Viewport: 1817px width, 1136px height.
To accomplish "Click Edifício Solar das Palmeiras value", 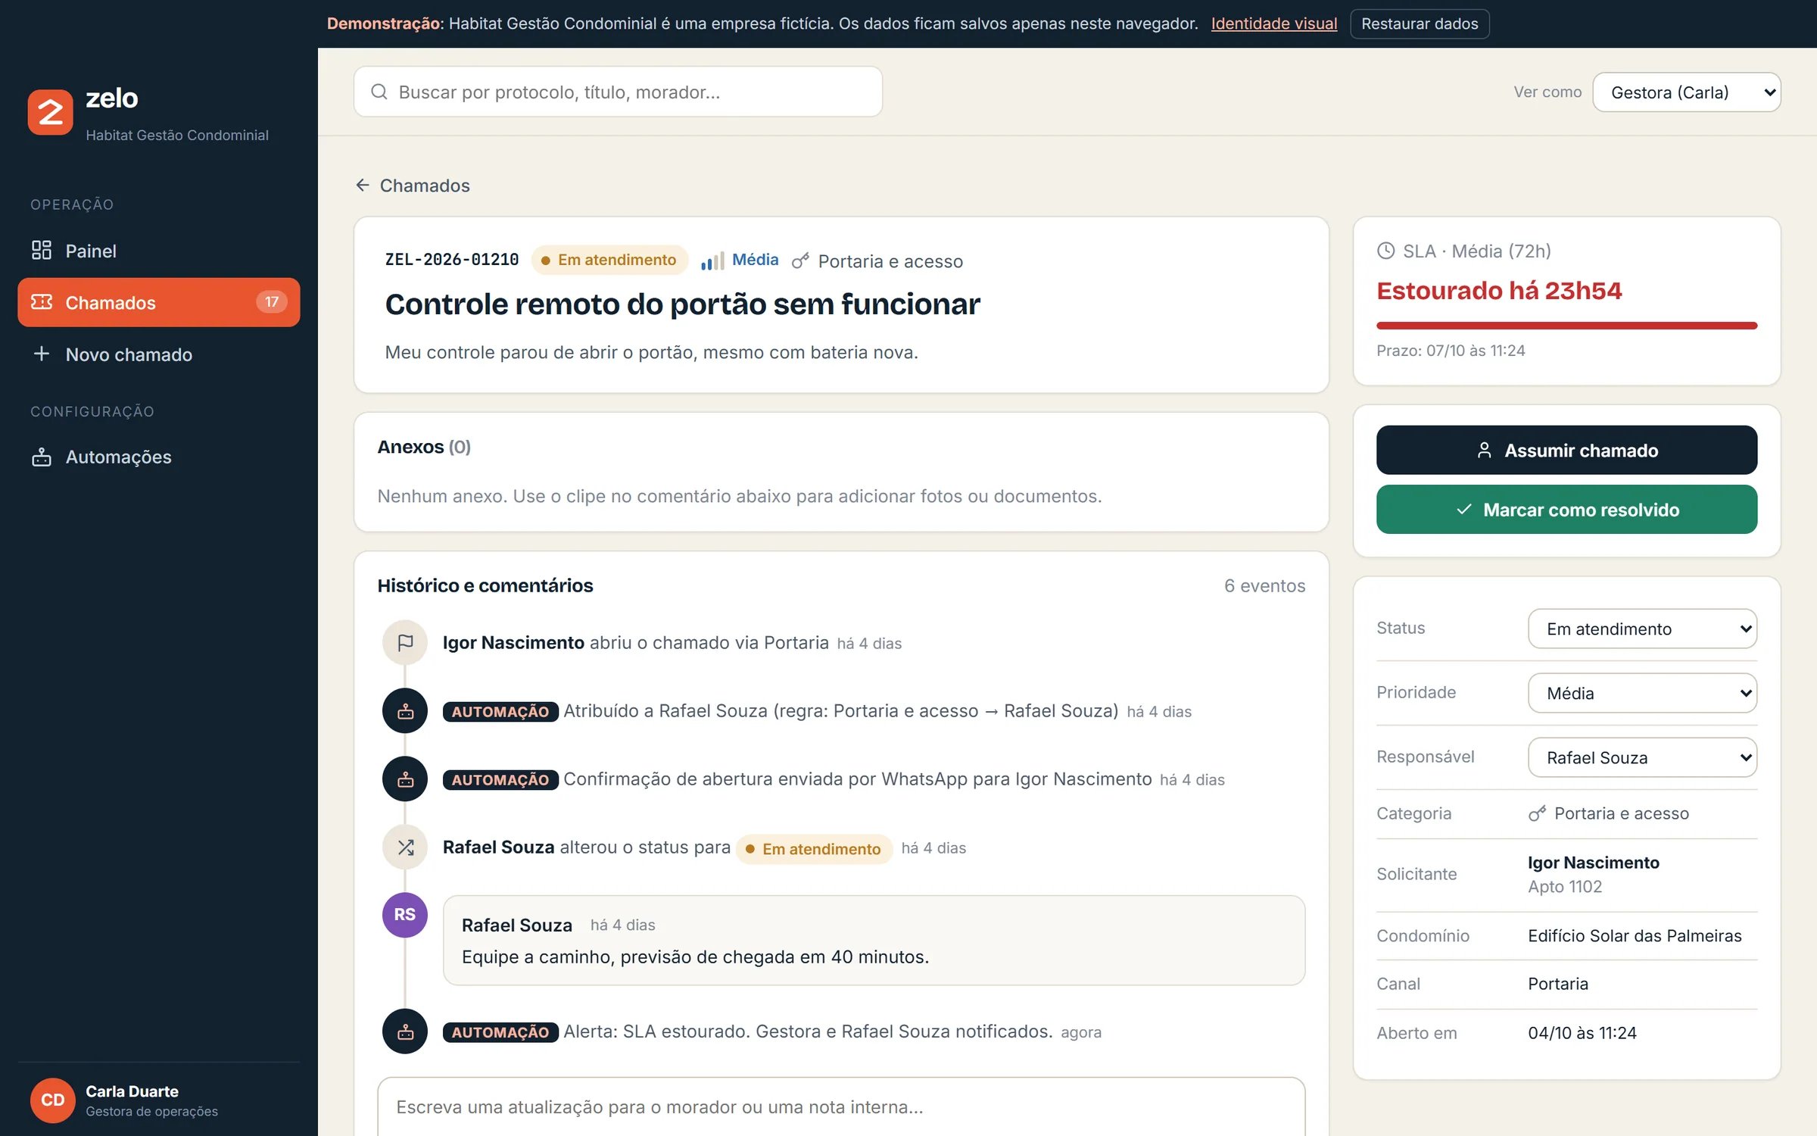I will click(1635, 936).
